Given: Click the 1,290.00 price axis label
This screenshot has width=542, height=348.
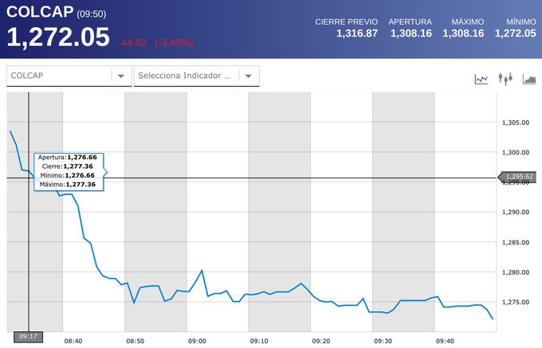Looking at the screenshot, I should [516, 213].
